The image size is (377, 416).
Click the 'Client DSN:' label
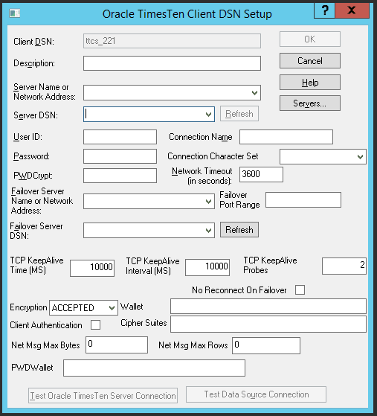tap(33, 42)
